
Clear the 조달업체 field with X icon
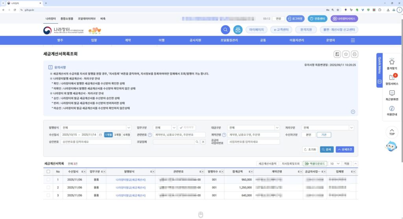click(203, 142)
